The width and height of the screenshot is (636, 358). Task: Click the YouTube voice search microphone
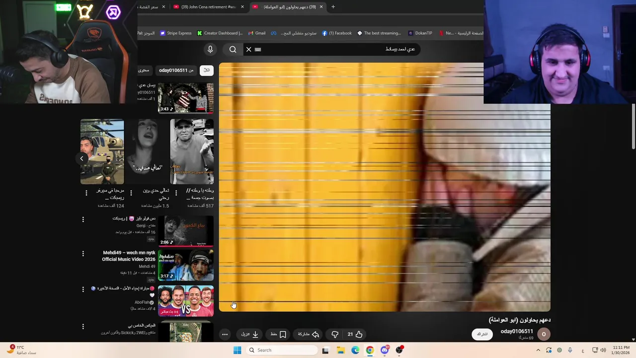click(x=210, y=49)
